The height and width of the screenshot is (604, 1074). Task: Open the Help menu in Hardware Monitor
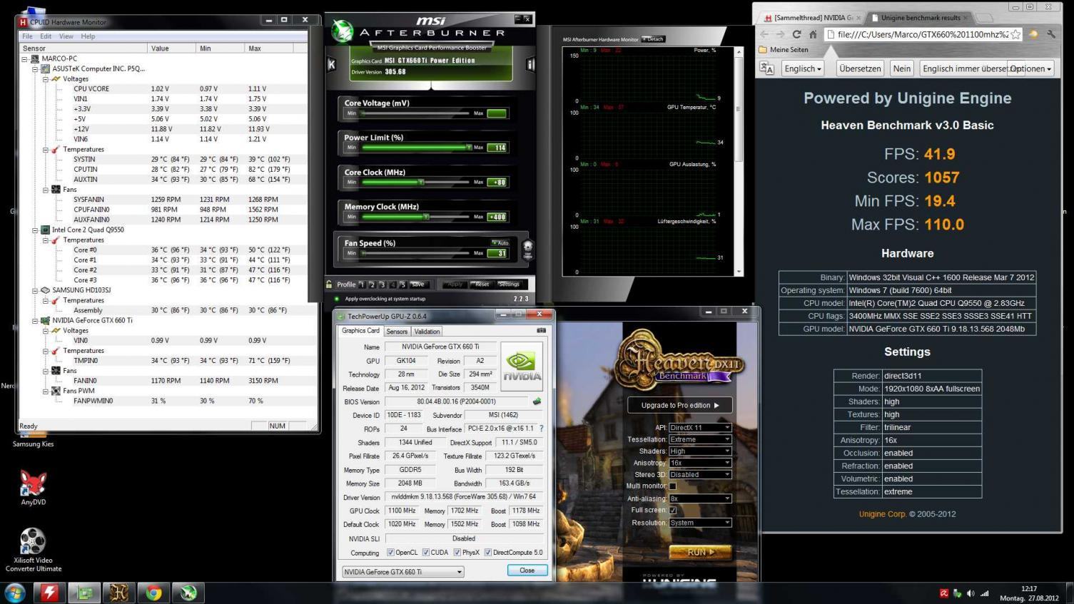coord(88,36)
